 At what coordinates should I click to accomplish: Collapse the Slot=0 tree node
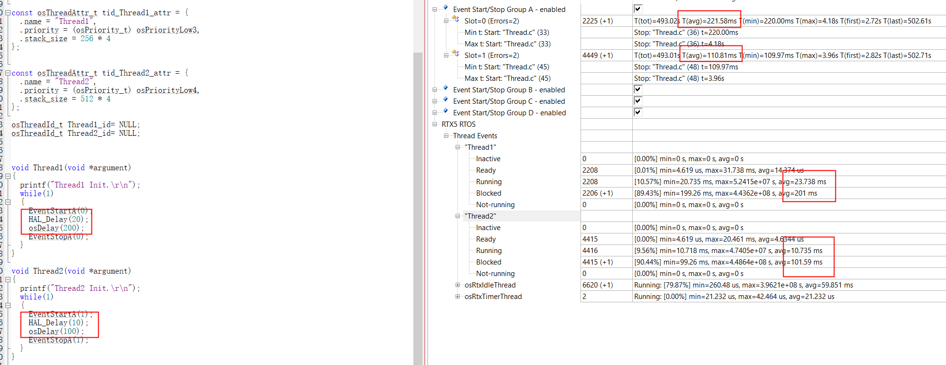click(446, 21)
